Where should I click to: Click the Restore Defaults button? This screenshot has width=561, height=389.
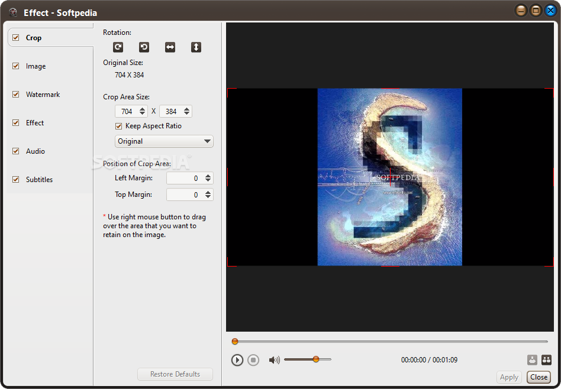pos(175,374)
